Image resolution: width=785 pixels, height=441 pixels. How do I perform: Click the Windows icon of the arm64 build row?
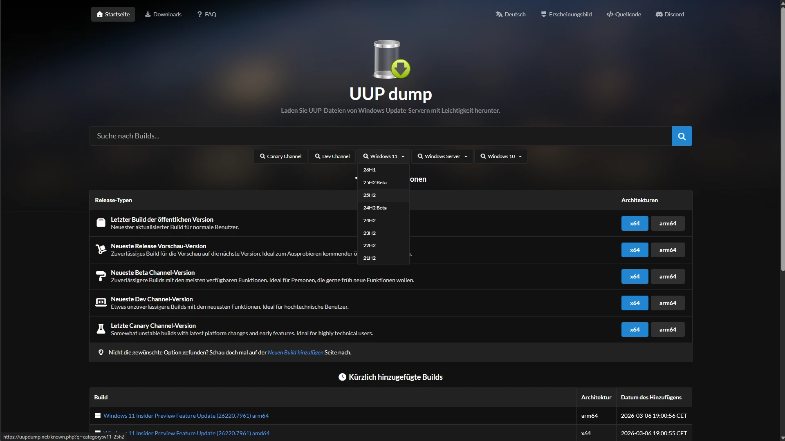click(x=98, y=416)
